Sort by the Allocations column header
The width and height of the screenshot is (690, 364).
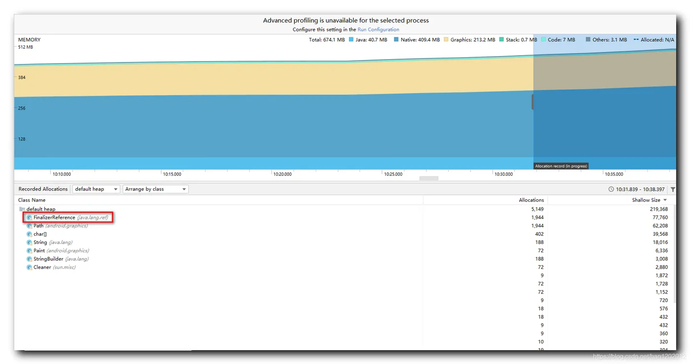point(531,200)
